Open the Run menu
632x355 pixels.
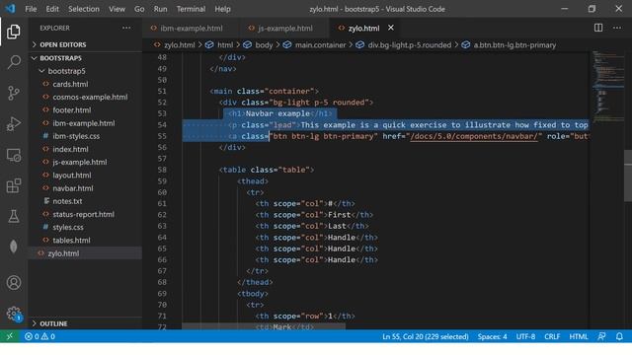(160, 9)
